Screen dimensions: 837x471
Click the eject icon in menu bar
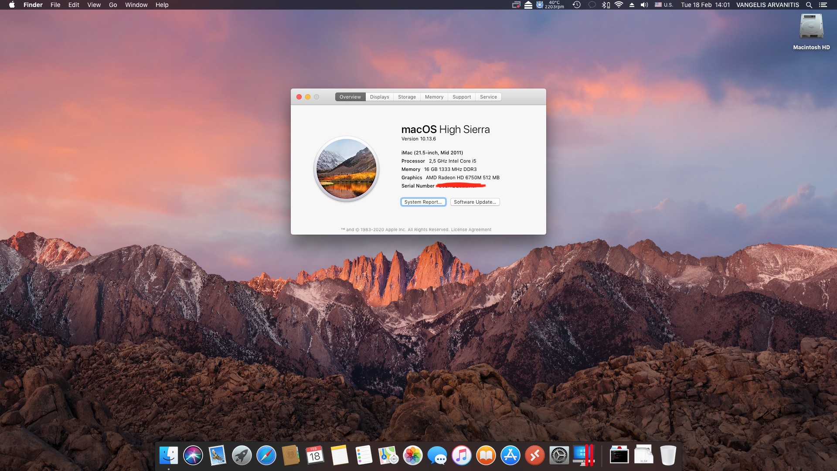click(632, 5)
